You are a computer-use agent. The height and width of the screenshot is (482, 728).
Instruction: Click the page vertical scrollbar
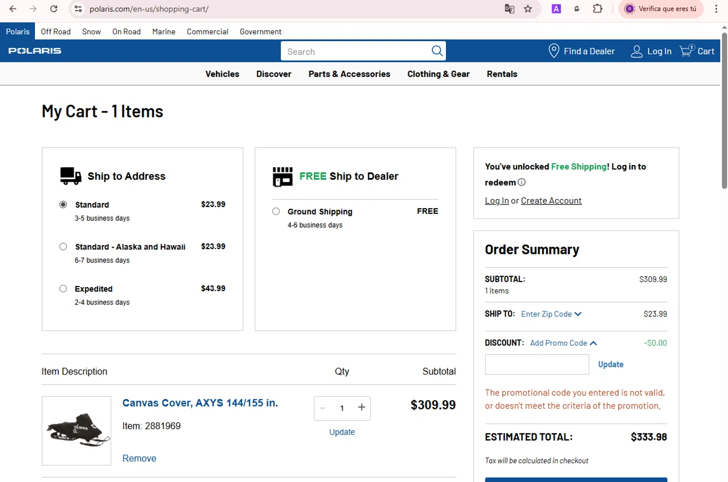724,110
